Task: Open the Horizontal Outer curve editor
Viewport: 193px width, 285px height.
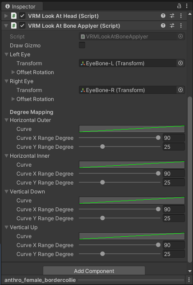Action: pyautogui.click(x=132, y=129)
